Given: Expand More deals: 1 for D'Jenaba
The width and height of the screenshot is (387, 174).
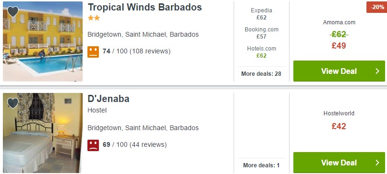Looking at the screenshot, I should point(261,165).
